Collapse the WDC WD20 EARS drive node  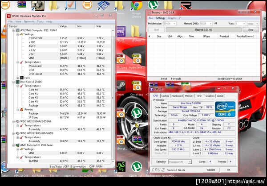(14, 133)
